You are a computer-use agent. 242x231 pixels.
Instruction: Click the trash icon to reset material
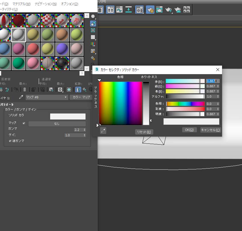point(25,90)
